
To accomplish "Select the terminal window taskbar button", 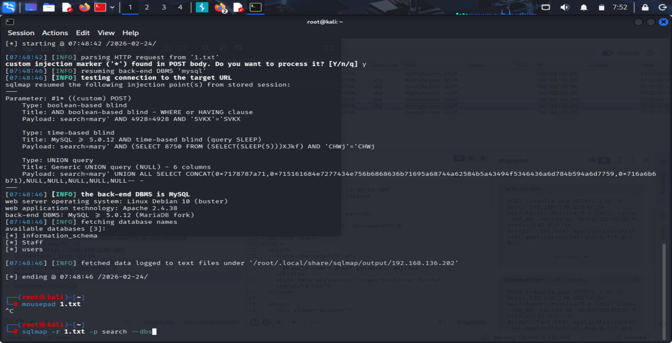I will [256, 7].
